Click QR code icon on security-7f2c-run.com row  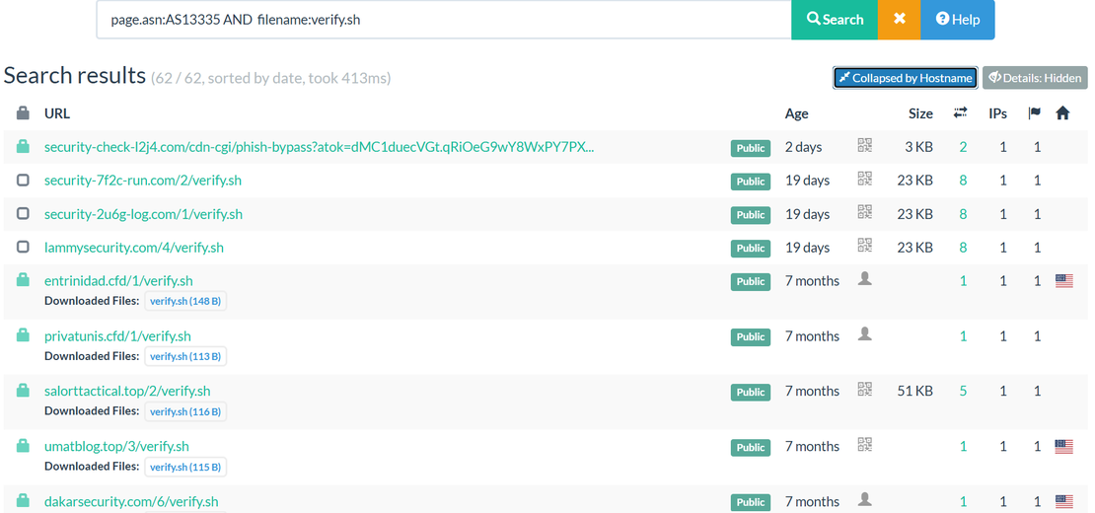tap(864, 179)
